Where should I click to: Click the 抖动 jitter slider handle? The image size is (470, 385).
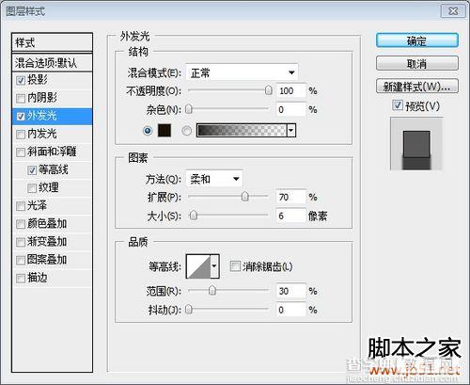tap(189, 310)
